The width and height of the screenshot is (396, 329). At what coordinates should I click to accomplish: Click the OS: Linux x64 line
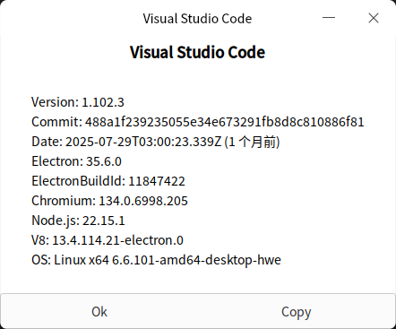[x=156, y=260]
